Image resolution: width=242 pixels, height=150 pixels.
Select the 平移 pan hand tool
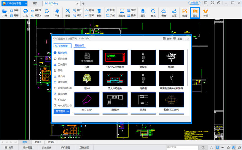(57, 12)
